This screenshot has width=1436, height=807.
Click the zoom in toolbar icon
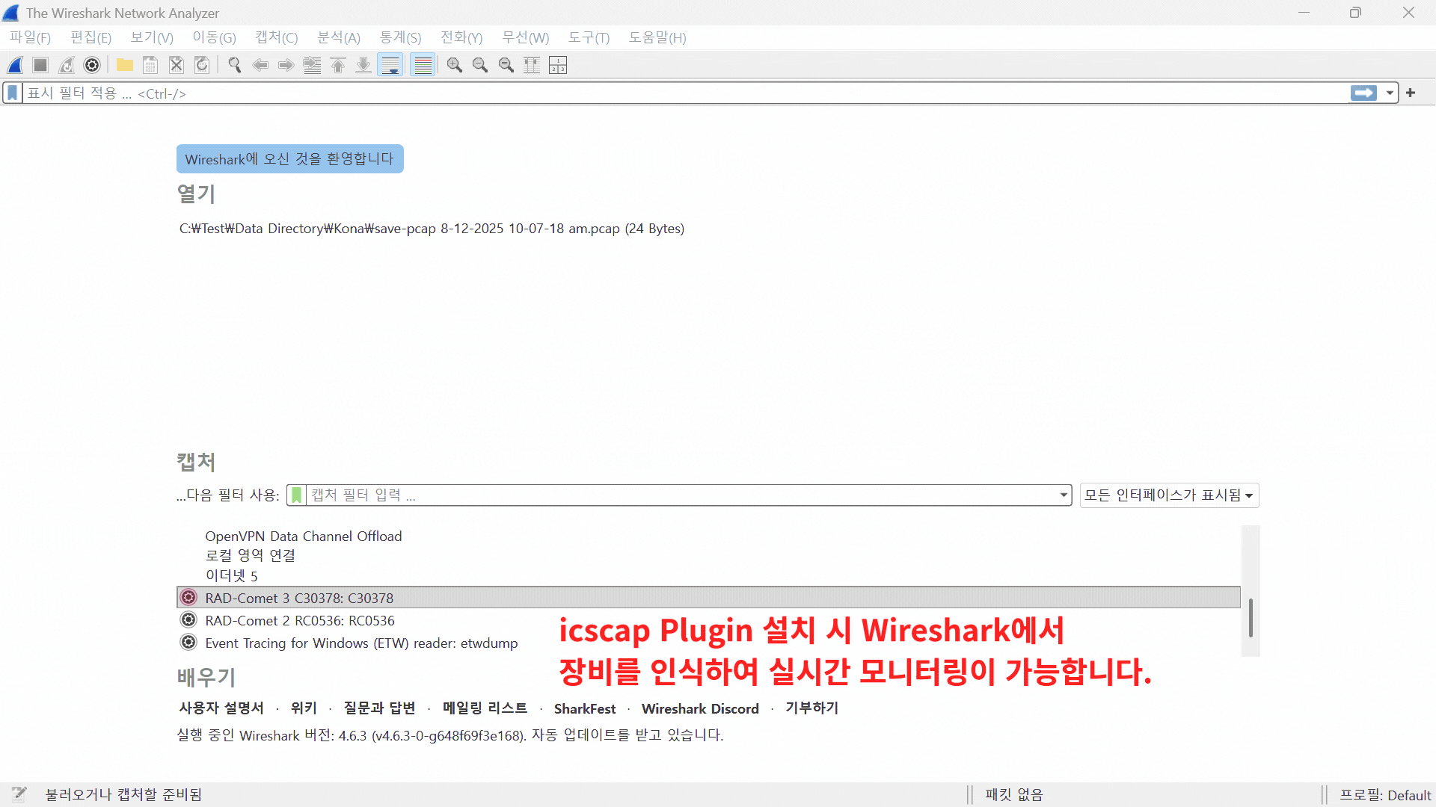click(454, 66)
